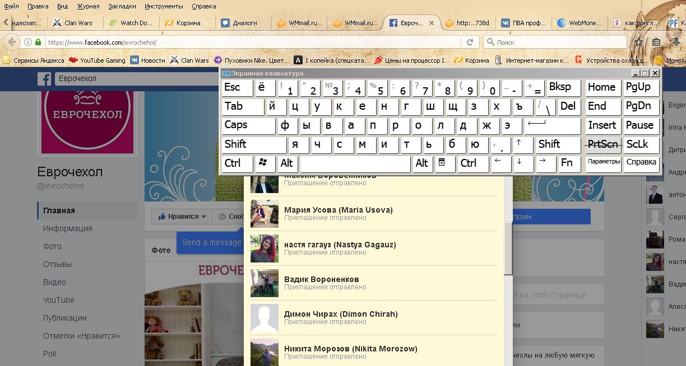Click Никита Морозов name in list
The width and height of the screenshot is (686, 366).
click(x=351, y=349)
